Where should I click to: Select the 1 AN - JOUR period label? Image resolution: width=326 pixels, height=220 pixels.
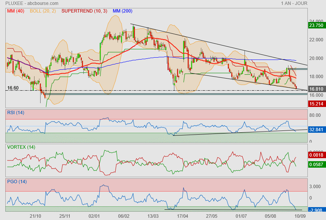[294, 3]
